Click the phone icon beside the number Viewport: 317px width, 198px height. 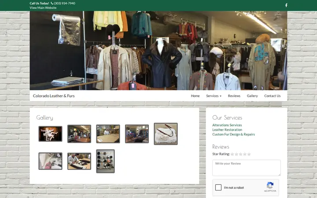tap(52, 3)
